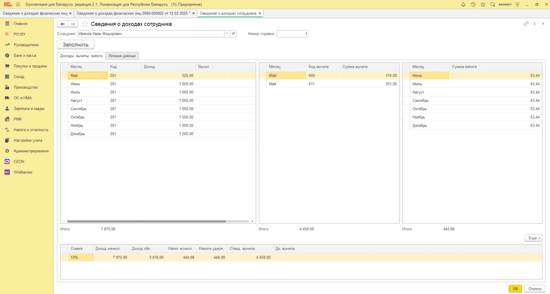Screen dimensions: 550x294
Task: Click the income table horizontal scrollbar
Action: [x=147, y=222]
